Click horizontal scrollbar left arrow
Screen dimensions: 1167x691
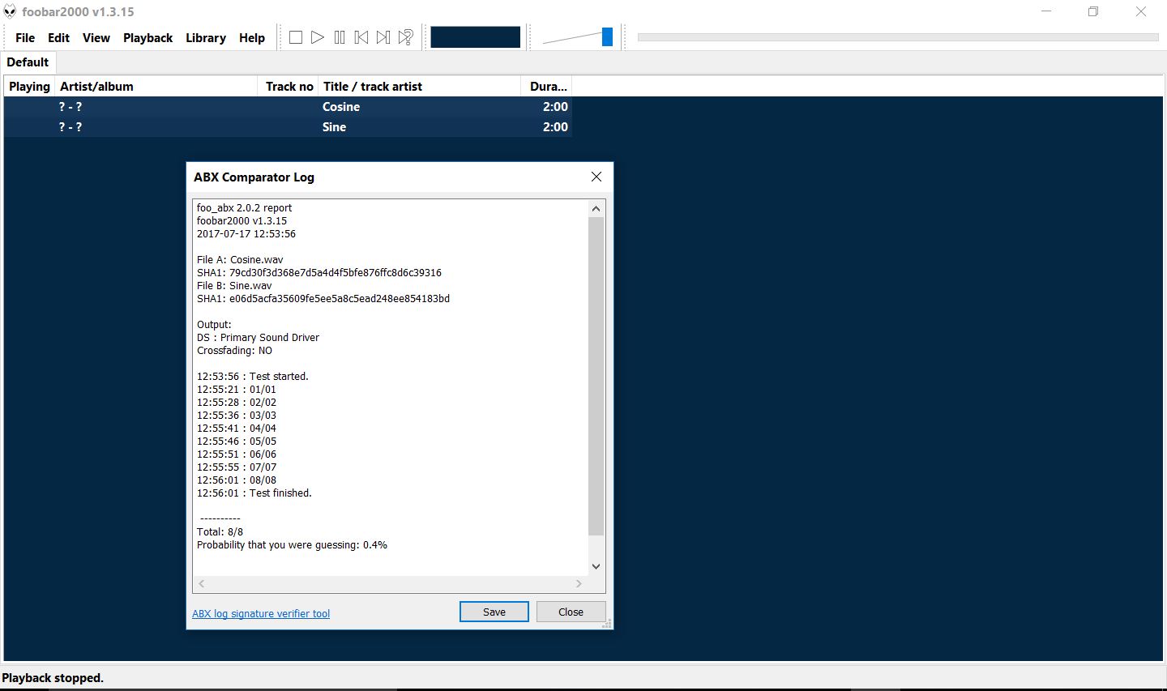pos(201,583)
